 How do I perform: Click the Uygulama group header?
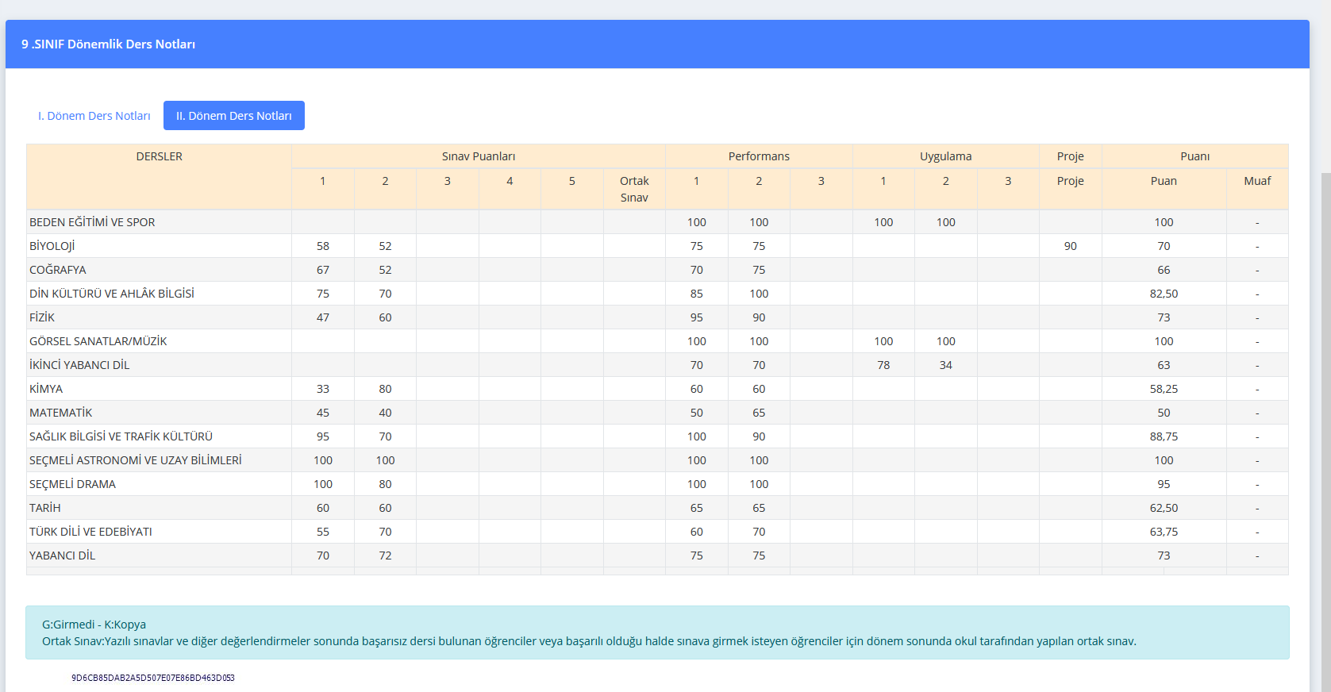[946, 156]
